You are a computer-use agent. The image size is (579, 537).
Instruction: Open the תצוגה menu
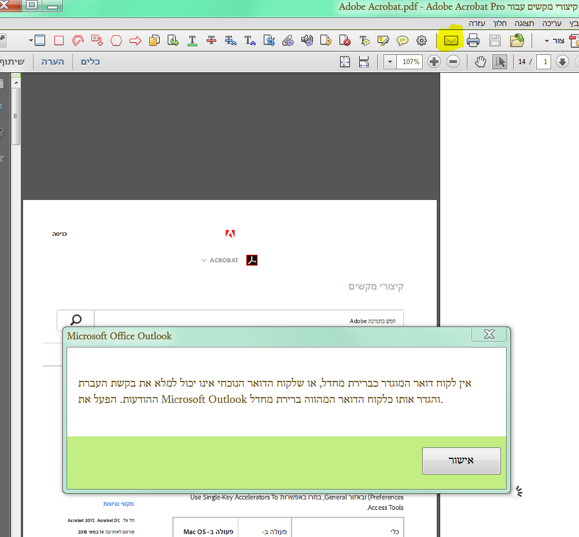coord(525,23)
